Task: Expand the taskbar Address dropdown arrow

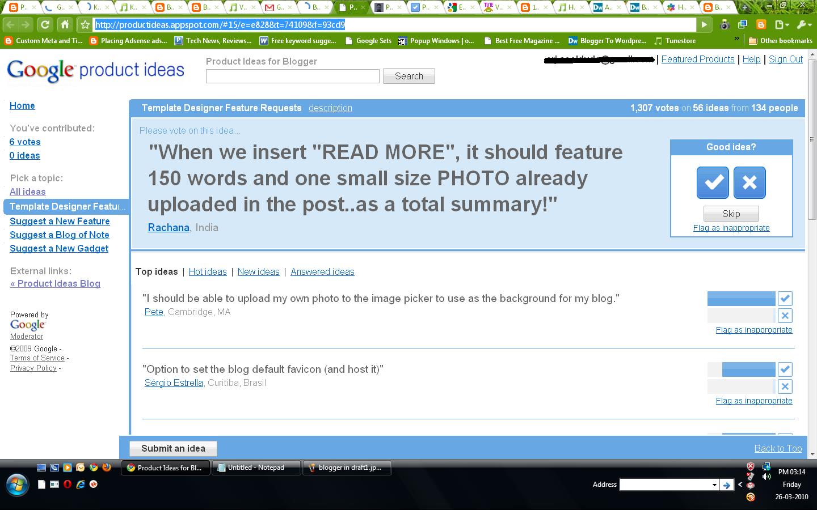Action: pyautogui.click(x=714, y=484)
